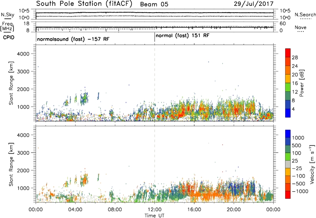316x218 pixels.
Task: Click the frequency axis "18" tick label
Action: click(26, 24)
